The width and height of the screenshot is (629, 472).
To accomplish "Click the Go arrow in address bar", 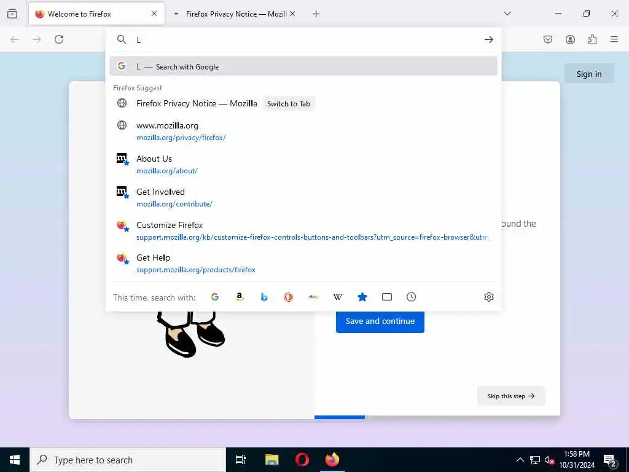I will [x=488, y=39].
